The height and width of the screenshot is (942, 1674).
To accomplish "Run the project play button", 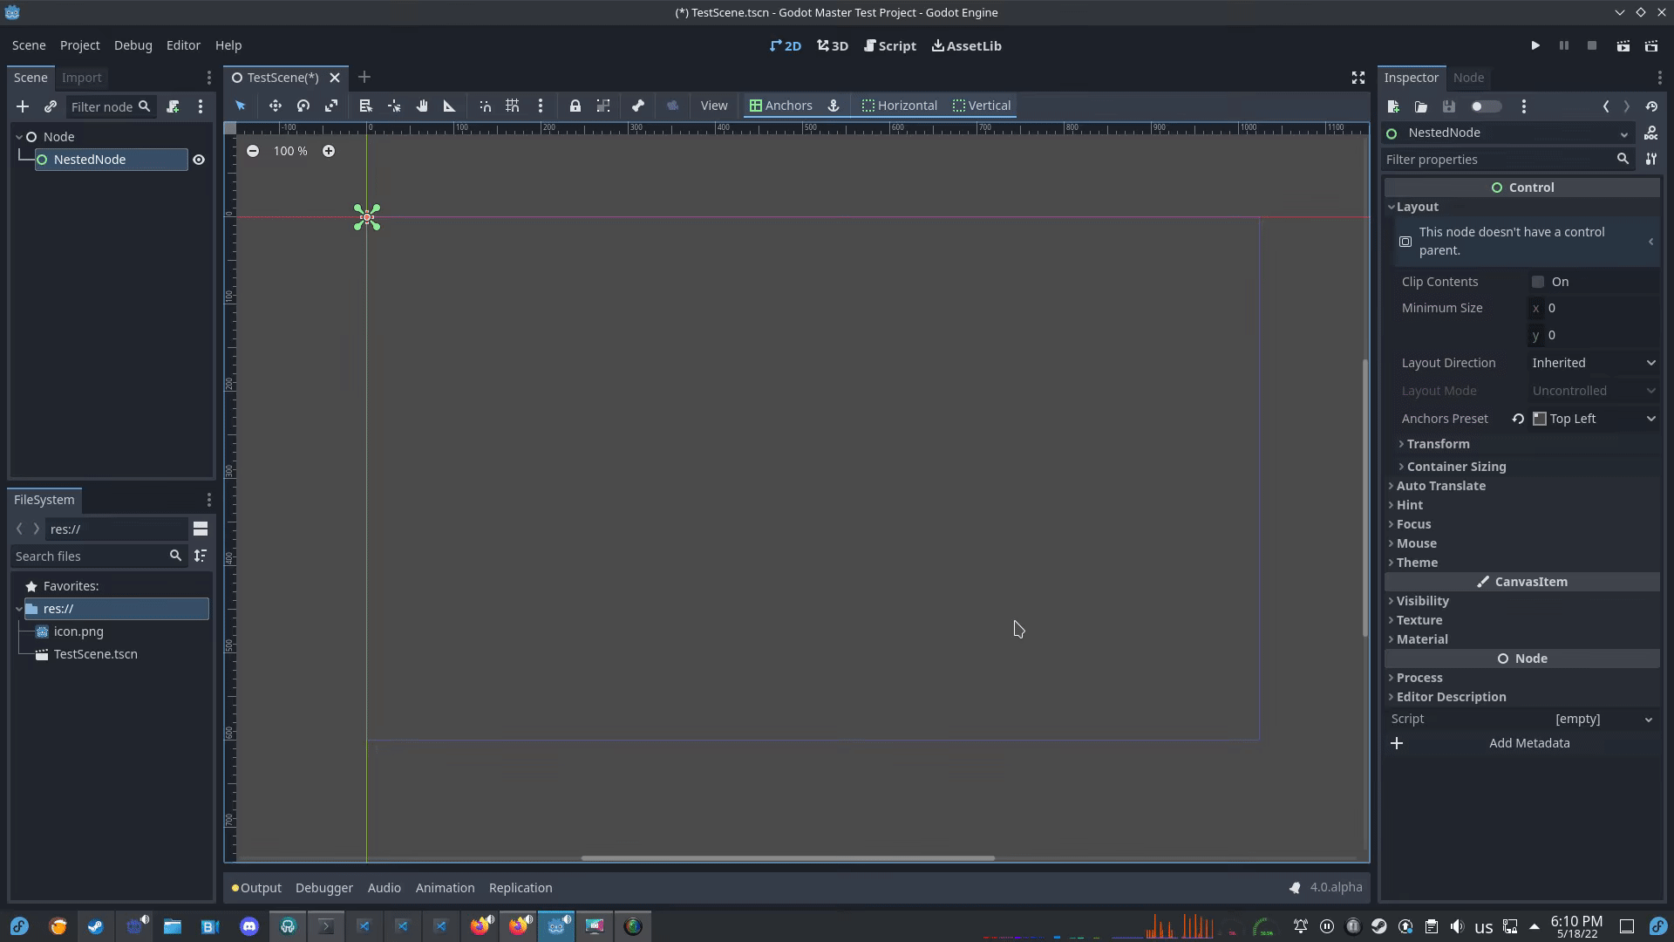I will click(1535, 45).
